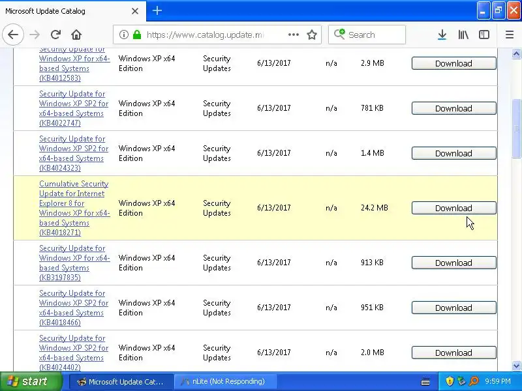This screenshot has height=391, width=522.
Task: Bookmark this page with the star
Action: [x=312, y=35]
